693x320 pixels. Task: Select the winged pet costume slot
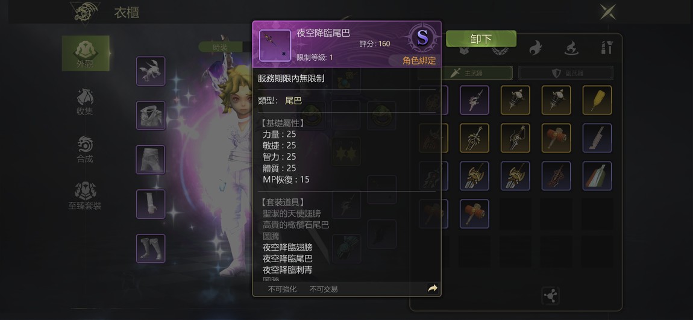(x=151, y=71)
